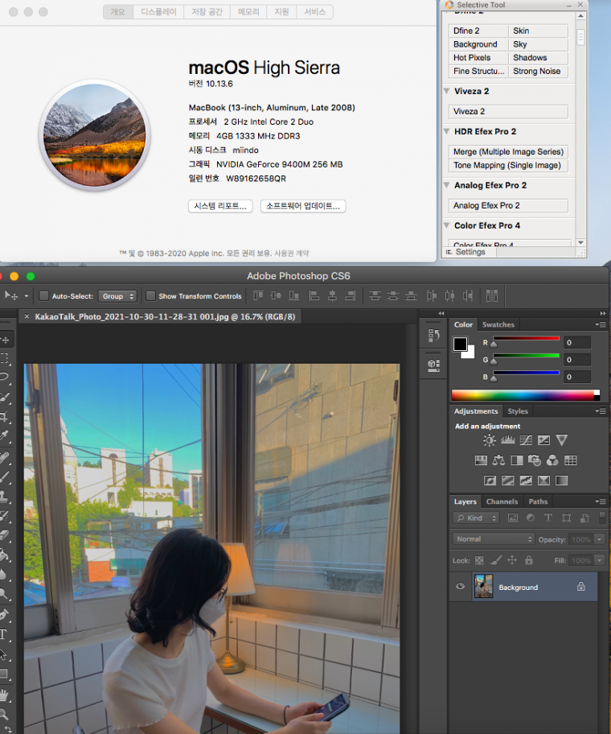Open the 메모리 tab in About window
The width and height of the screenshot is (611, 734).
(x=248, y=12)
